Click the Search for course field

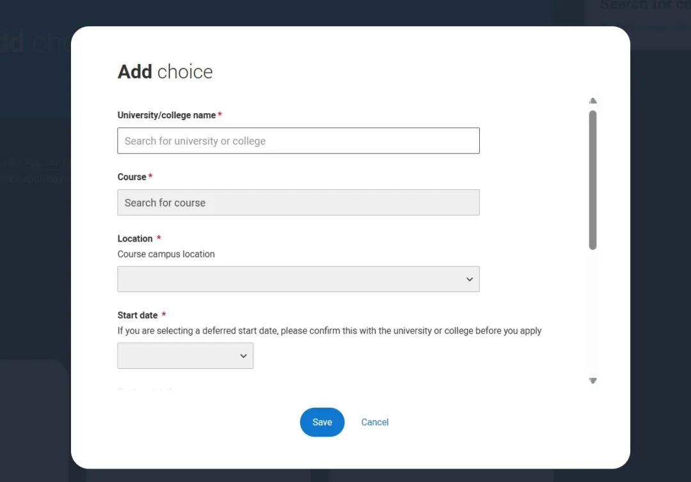[x=298, y=203]
